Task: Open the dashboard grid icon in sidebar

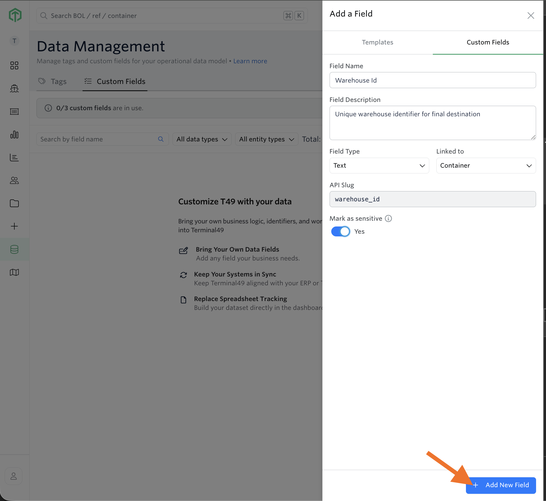Action: click(x=14, y=65)
